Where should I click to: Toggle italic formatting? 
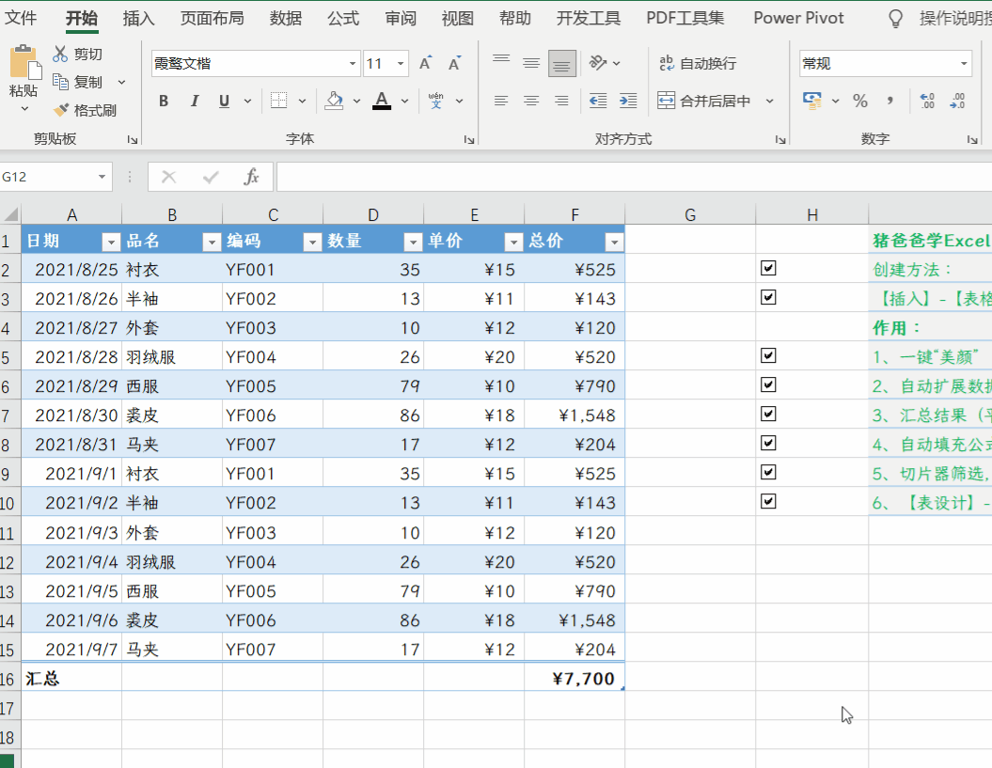tap(195, 101)
